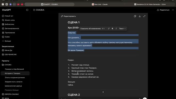
Task: Open chat Хюррем путь к власти
Action: (13, 82)
